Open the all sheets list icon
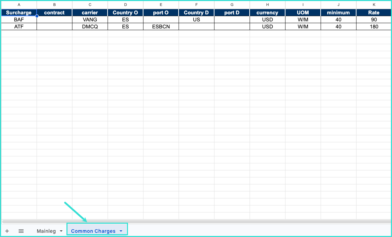Image resolution: width=392 pixels, height=237 pixels. tap(21, 231)
